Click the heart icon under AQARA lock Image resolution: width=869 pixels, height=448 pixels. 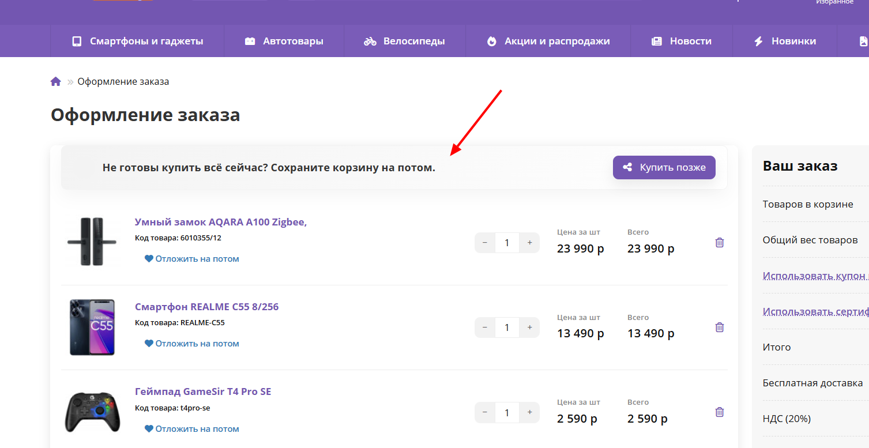click(149, 259)
